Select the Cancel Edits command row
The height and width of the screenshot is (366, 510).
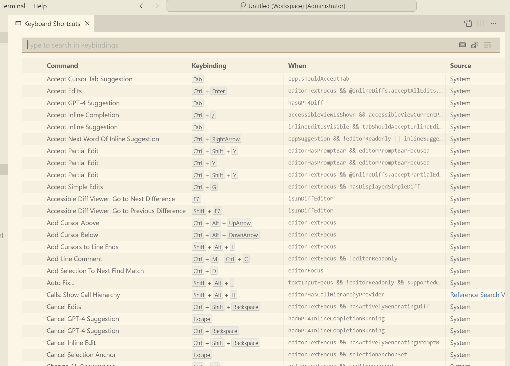(263, 307)
